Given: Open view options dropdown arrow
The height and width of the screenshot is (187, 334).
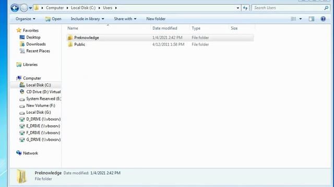Looking at the screenshot, I should [x=301, y=19].
